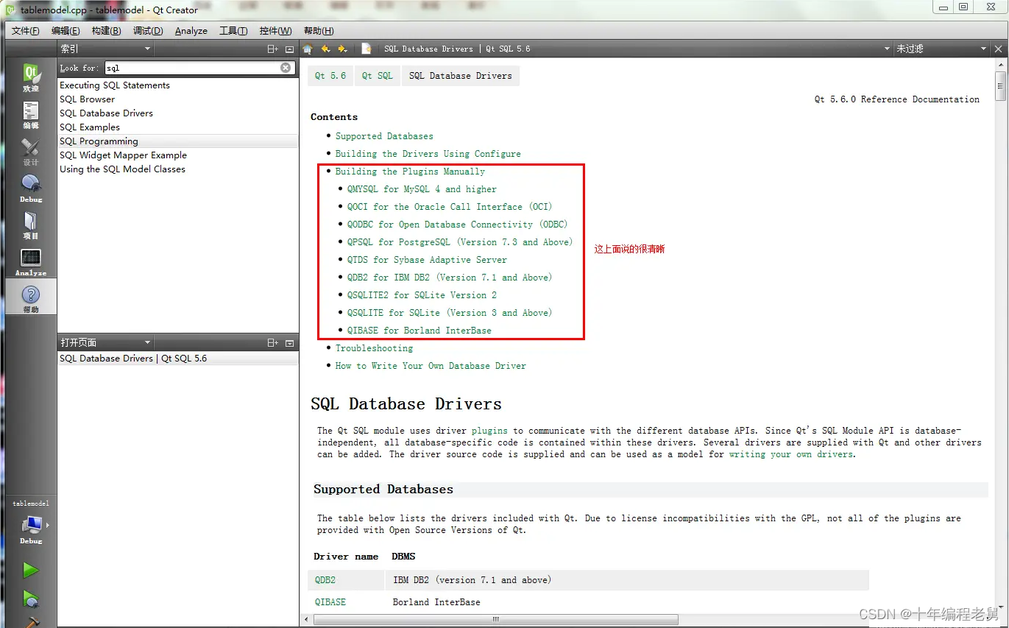Viewport: 1009px width, 628px height.
Task: Go to QOCI for Oracle Call Interface link
Action: tap(450, 207)
